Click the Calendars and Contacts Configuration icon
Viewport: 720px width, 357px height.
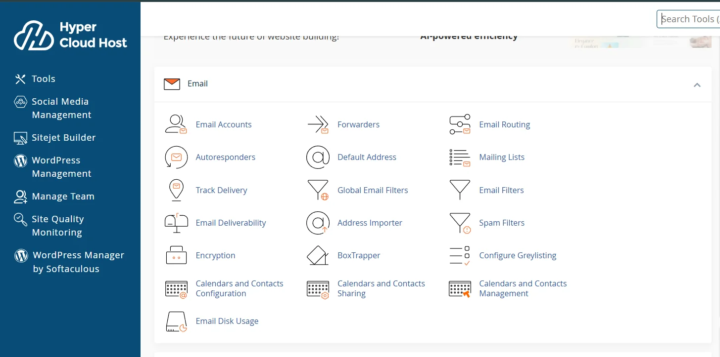click(x=176, y=289)
